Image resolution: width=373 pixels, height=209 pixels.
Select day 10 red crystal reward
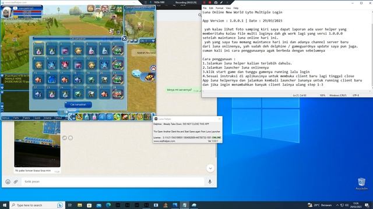(x=65, y=64)
